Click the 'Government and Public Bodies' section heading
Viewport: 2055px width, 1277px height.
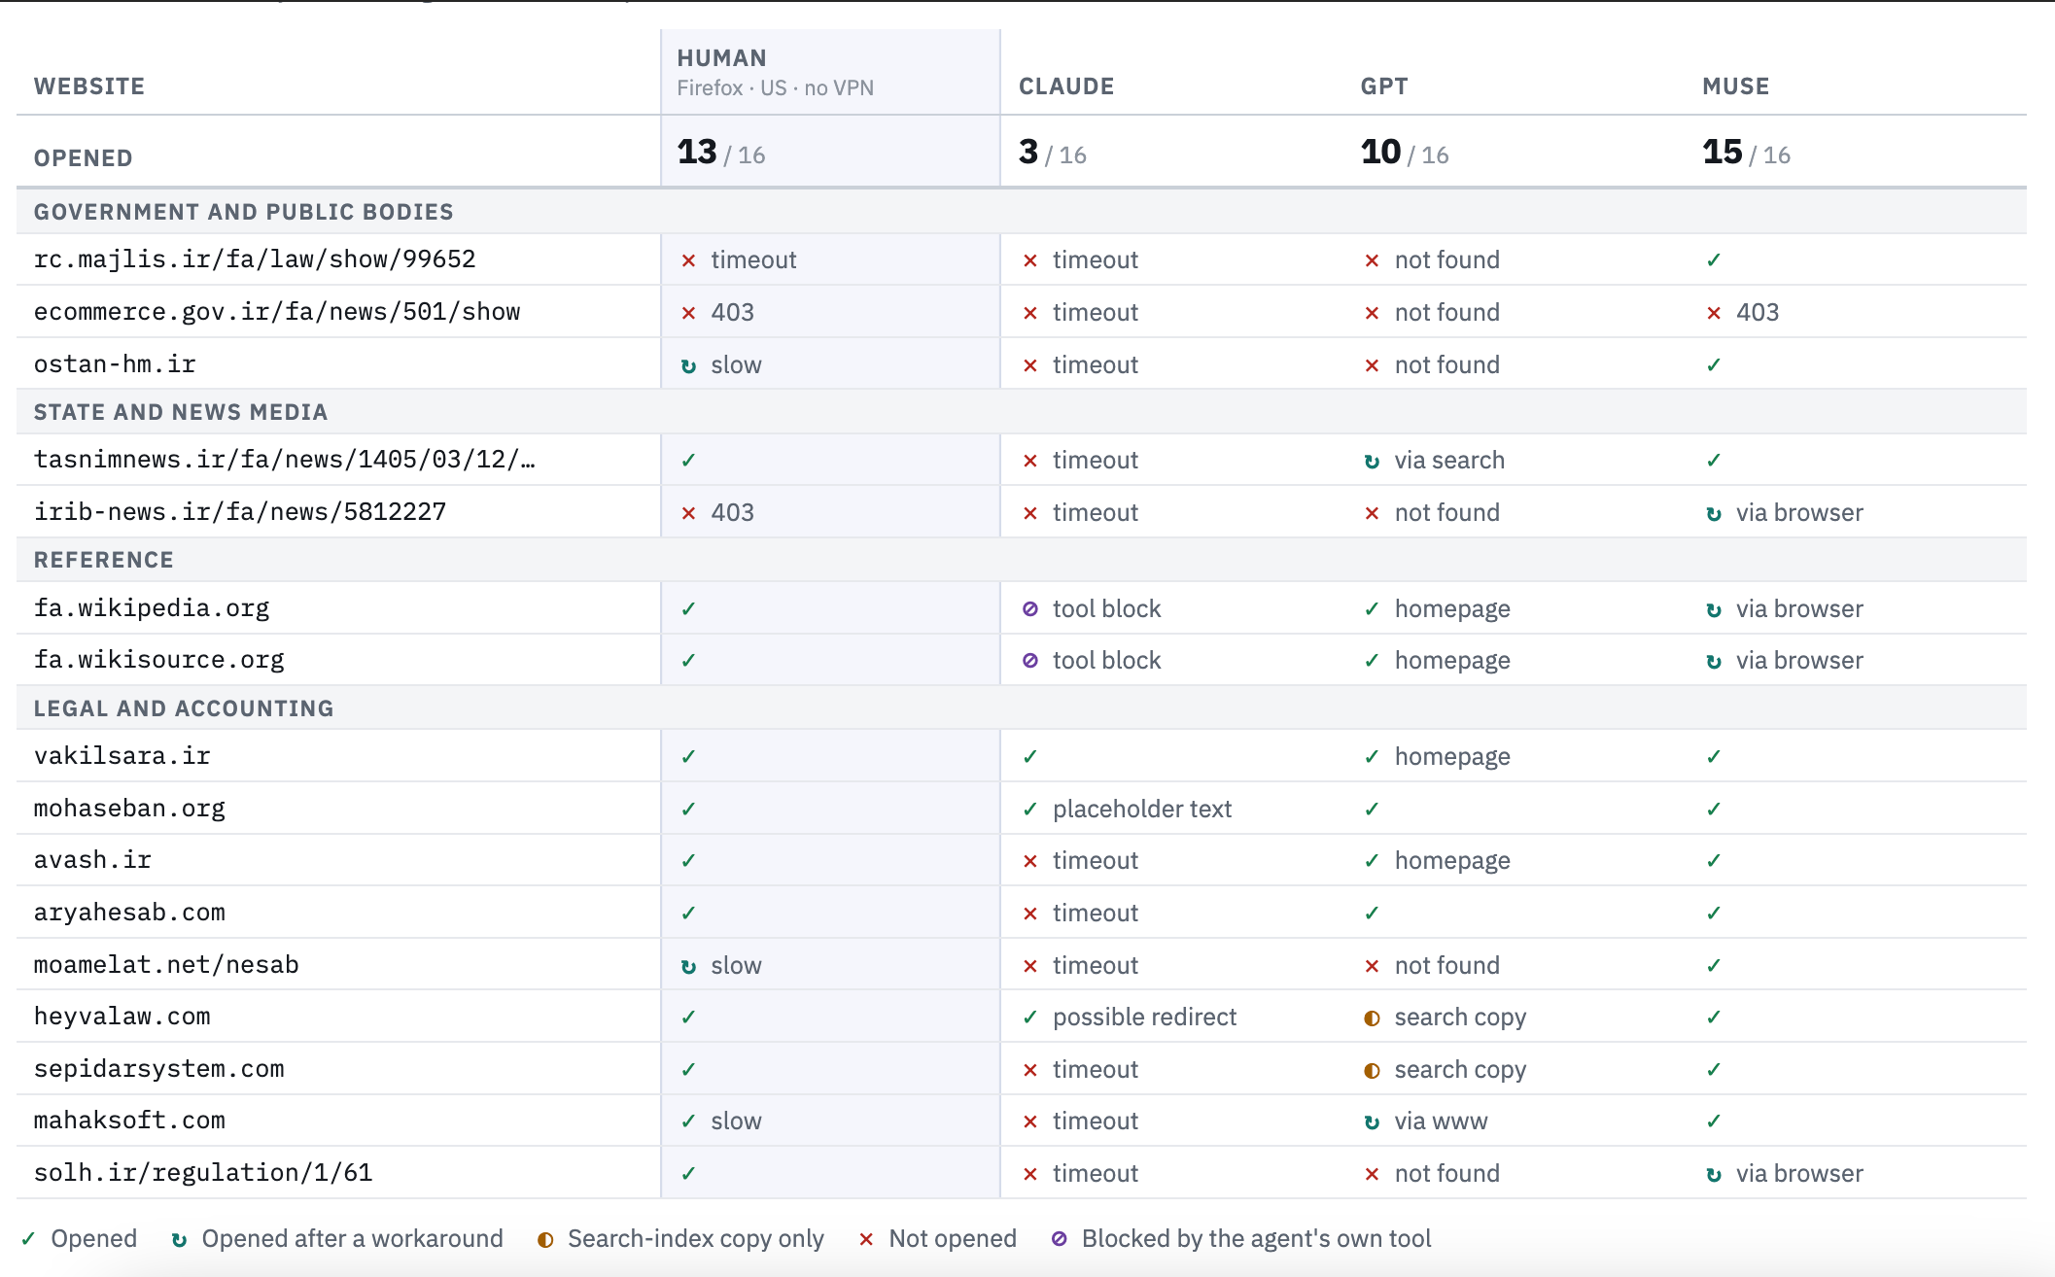[244, 212]
